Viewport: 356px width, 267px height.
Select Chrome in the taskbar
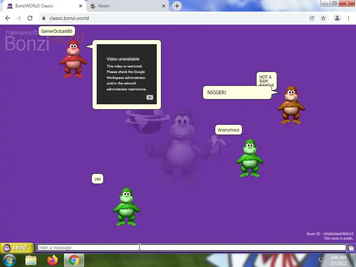click(x=74, y=260)
